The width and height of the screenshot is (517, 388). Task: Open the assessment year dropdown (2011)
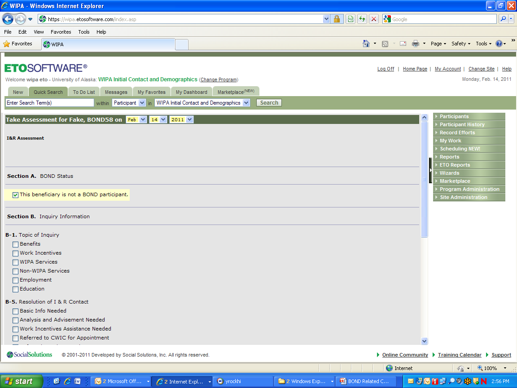tap(181, 119)
